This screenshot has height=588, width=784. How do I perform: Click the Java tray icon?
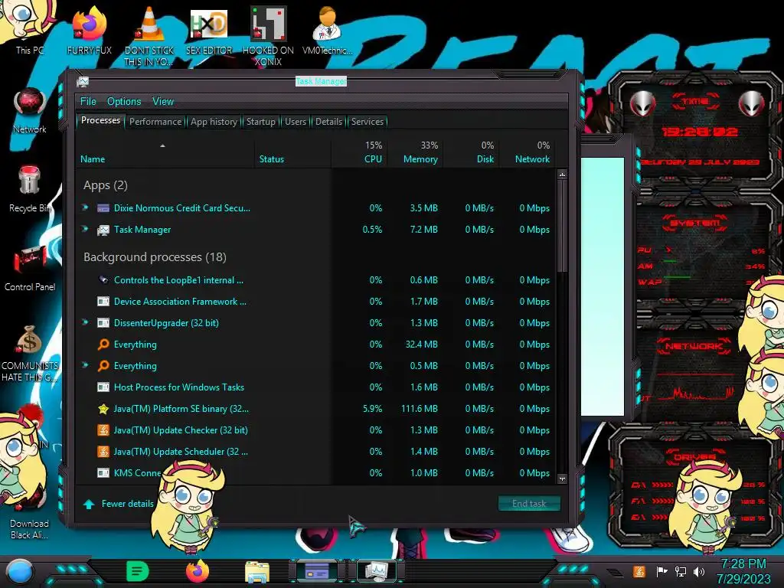coord(639,571)
